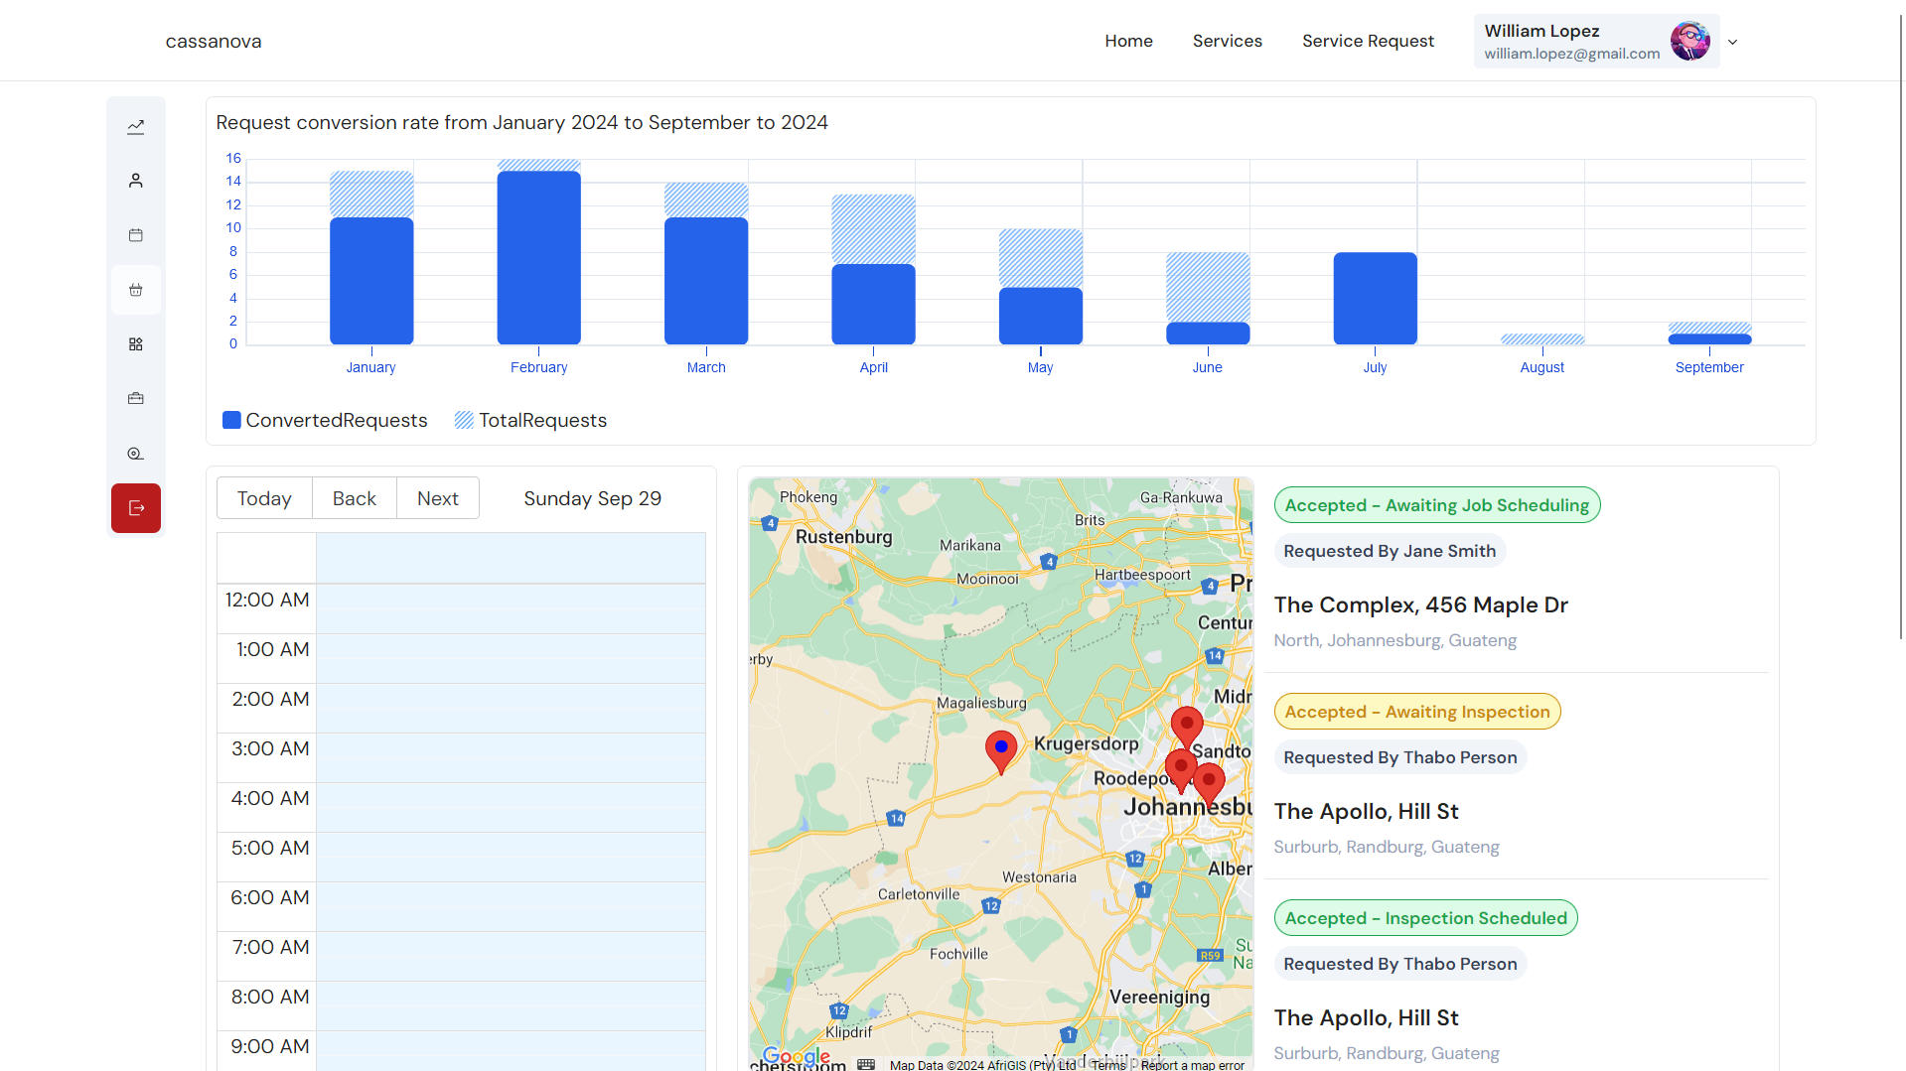Click Requested By Thabo Person under Inspection Scheduled
Image resolution: width=1906 pixels, height=1071 pixels.
tap(1400, 964)
